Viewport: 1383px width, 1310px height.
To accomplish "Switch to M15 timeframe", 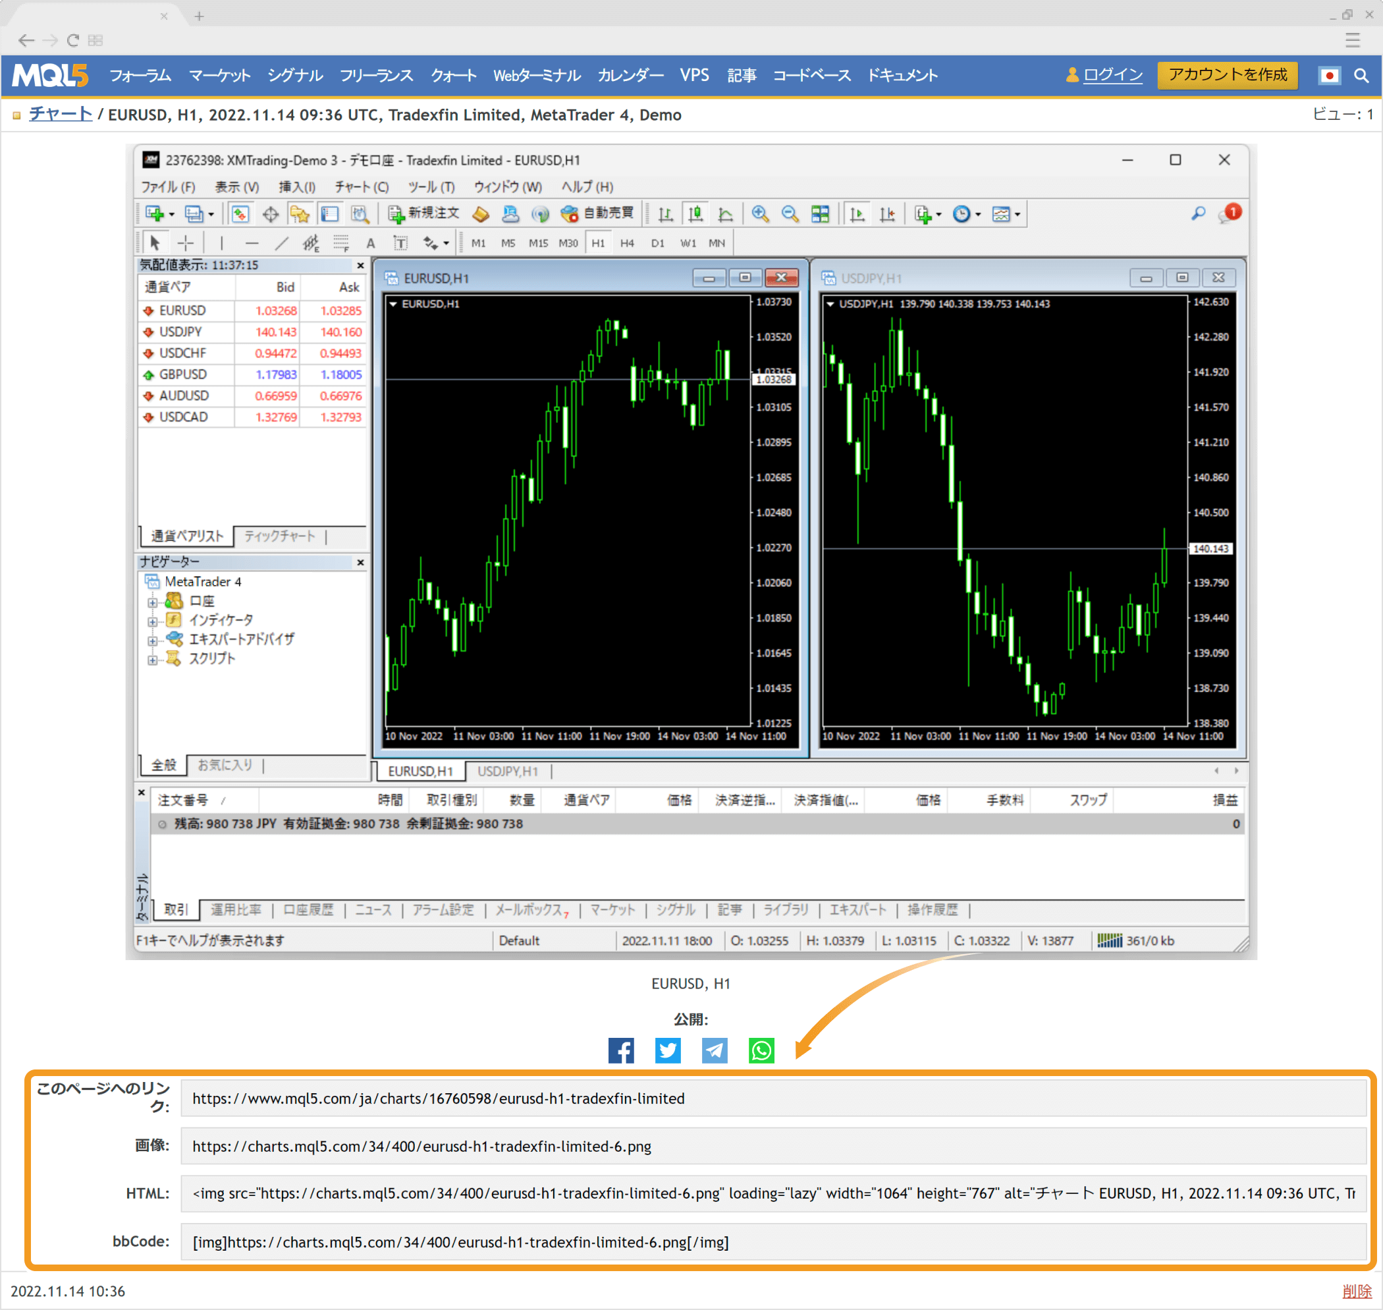I will coord(538,243).
